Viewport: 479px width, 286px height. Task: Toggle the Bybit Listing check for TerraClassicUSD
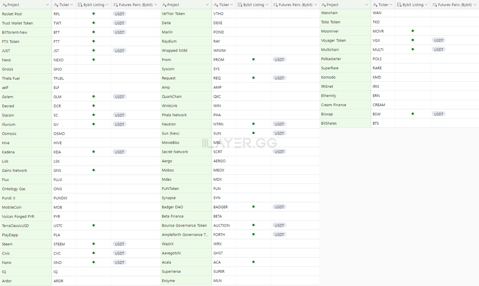click(93, 225)
